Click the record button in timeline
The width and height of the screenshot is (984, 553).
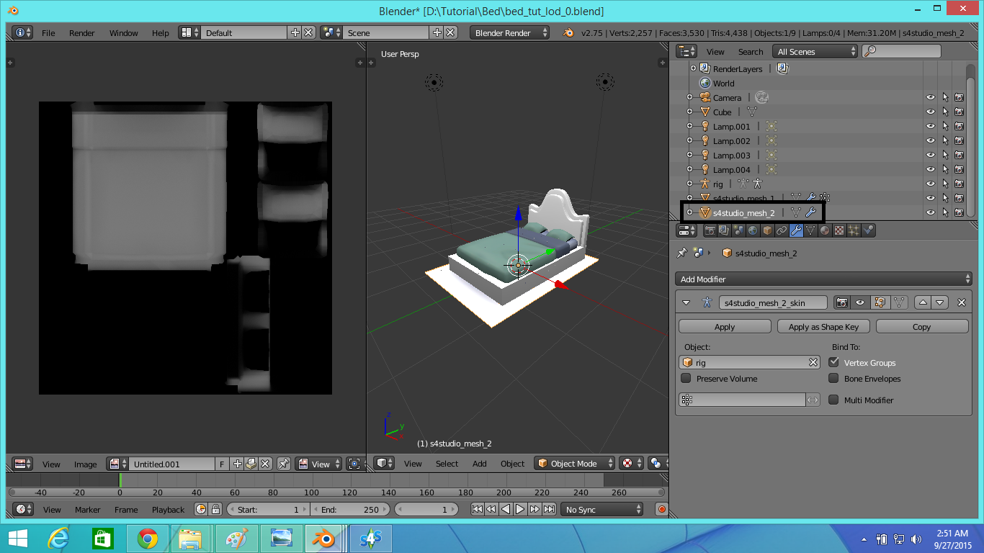[661, 510]
